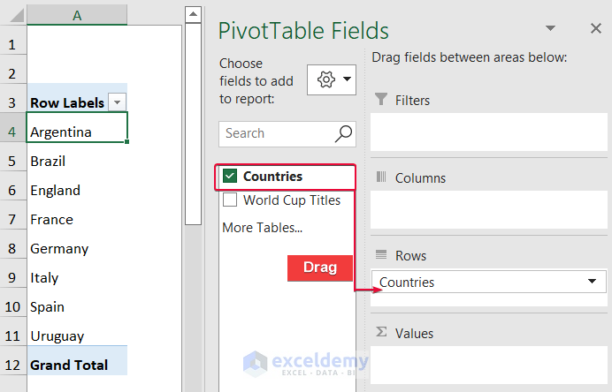Click the Columns area icon
Image resolution: width=612 pixels, height=392 pixels.
click(382, 177)
